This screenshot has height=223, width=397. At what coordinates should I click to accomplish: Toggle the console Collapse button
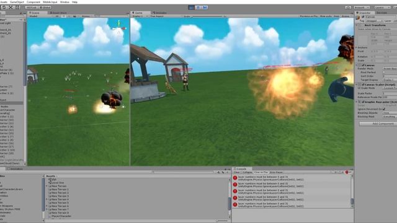click(247, 172)
